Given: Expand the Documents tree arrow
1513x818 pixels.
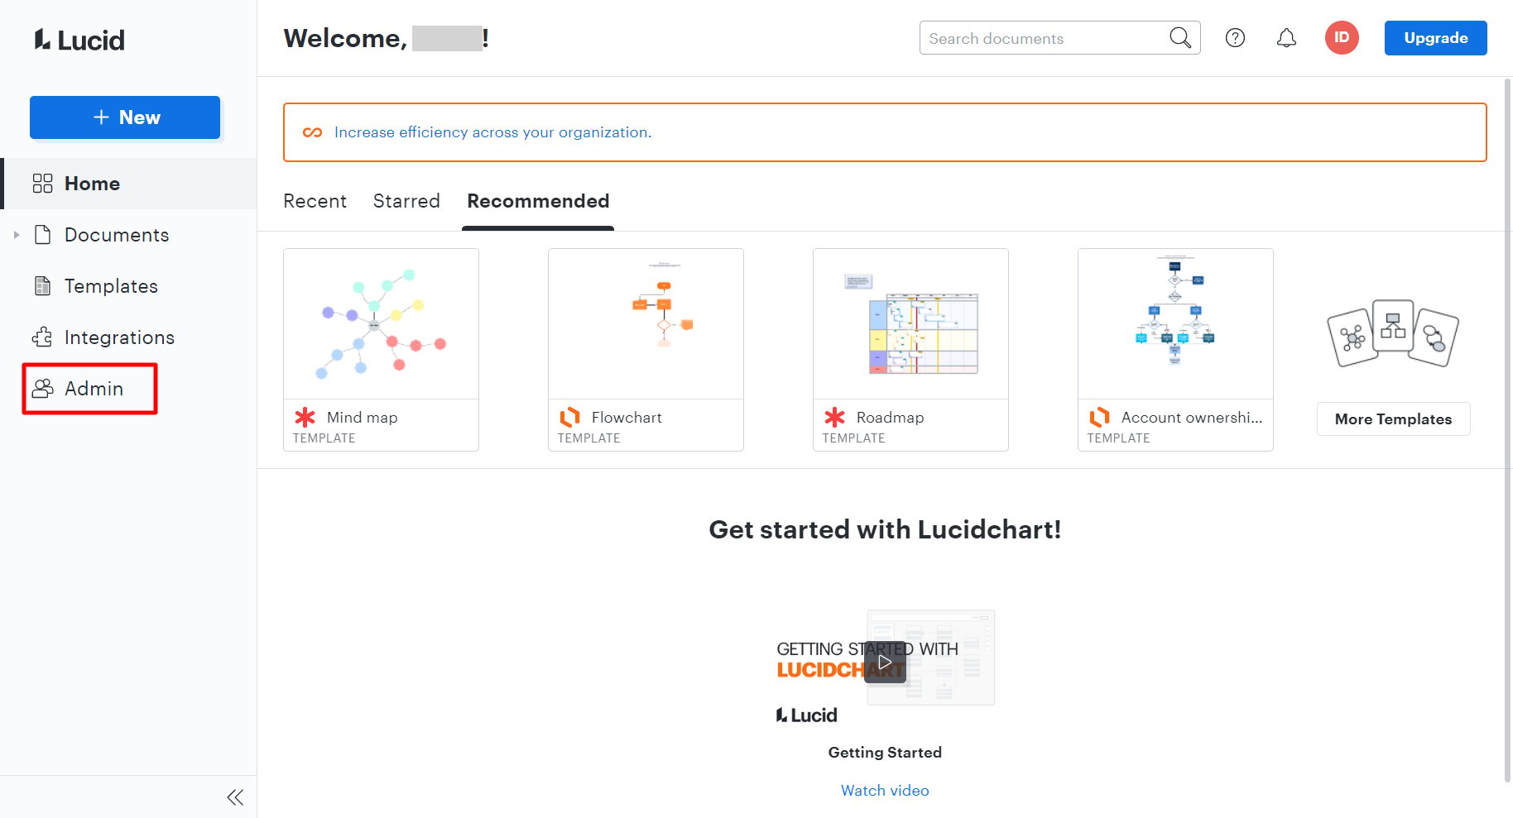Looking at the screenshot, I should (x=17, y=235).
